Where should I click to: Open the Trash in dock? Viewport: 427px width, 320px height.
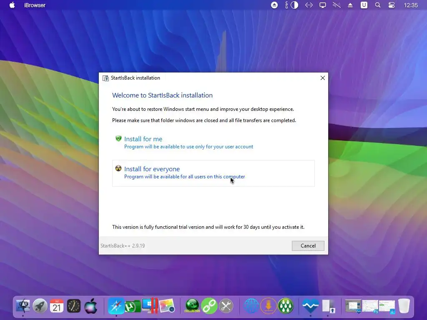(404, 306)
